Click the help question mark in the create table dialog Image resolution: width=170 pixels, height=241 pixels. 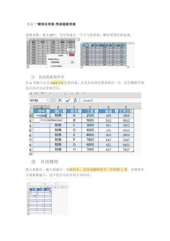[x=68, y=55]
